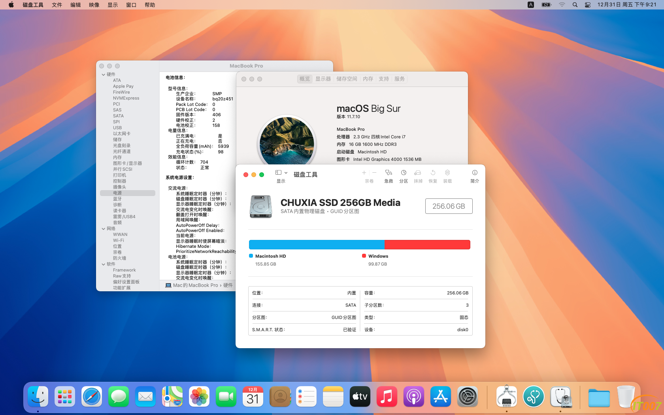The image size is (664, 415).
Task: Open Calendar in the Dock
Action: (x=253, y=396)
